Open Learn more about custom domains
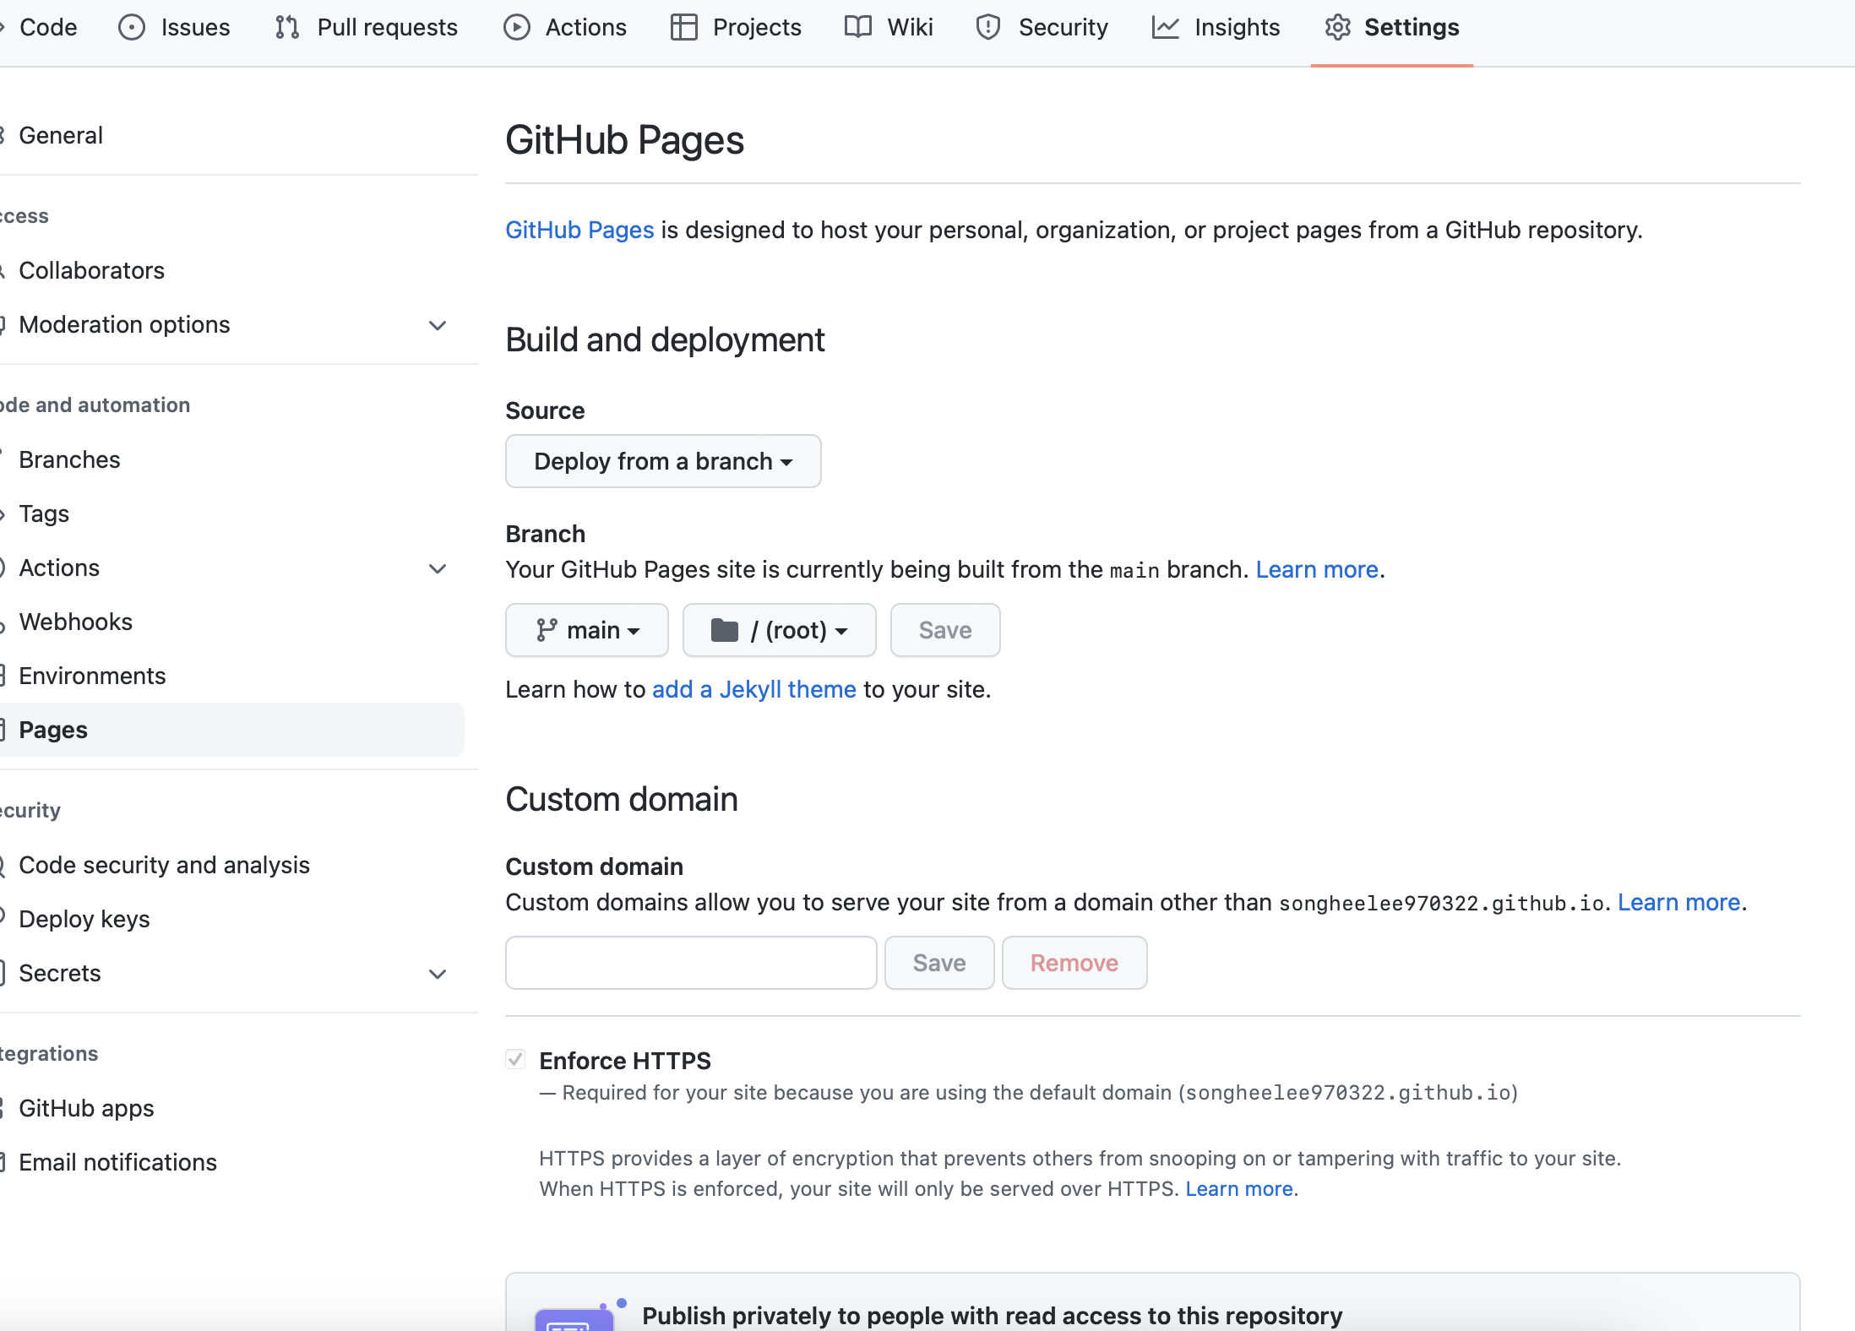The image size is (1855, 1331). 1679,902
